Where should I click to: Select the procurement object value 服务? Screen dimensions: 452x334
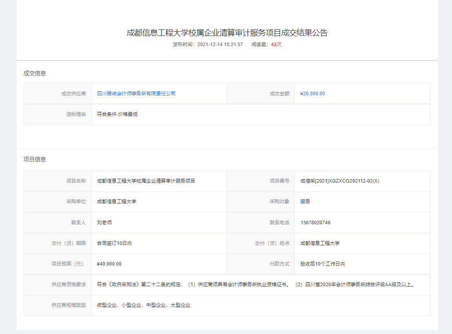point(305,201)
